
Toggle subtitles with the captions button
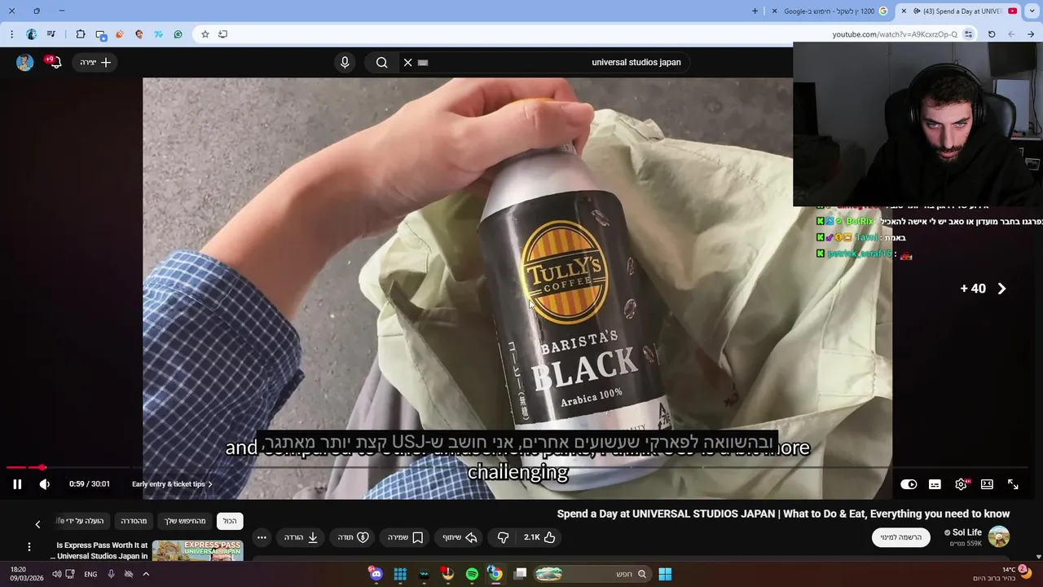pyautogui.click(x=935, y=484)
